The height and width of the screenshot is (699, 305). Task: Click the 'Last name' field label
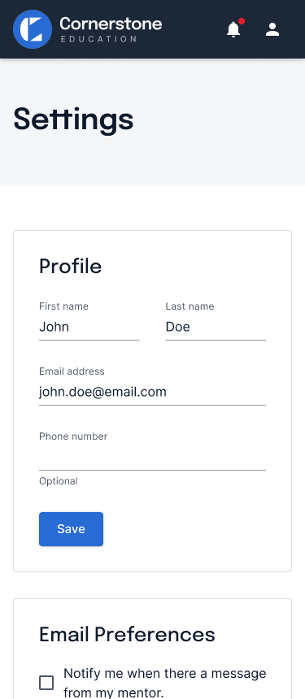(x=190, y=306)
